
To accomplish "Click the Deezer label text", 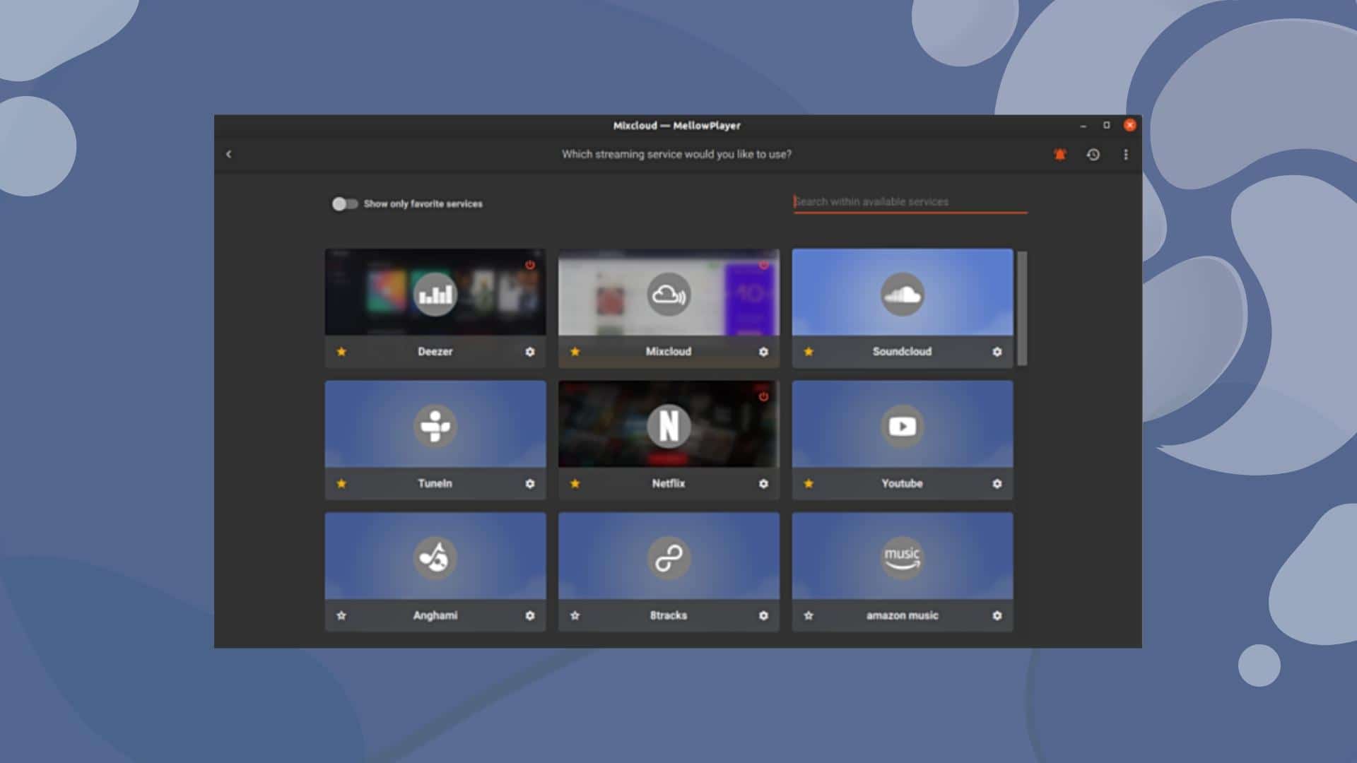I will coord(435,352).
